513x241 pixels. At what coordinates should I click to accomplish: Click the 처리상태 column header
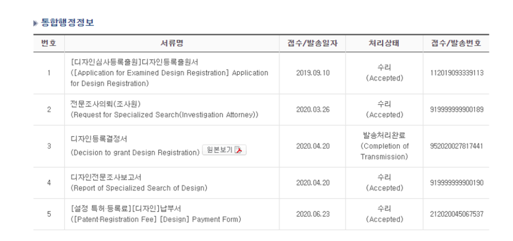point(384,44)
